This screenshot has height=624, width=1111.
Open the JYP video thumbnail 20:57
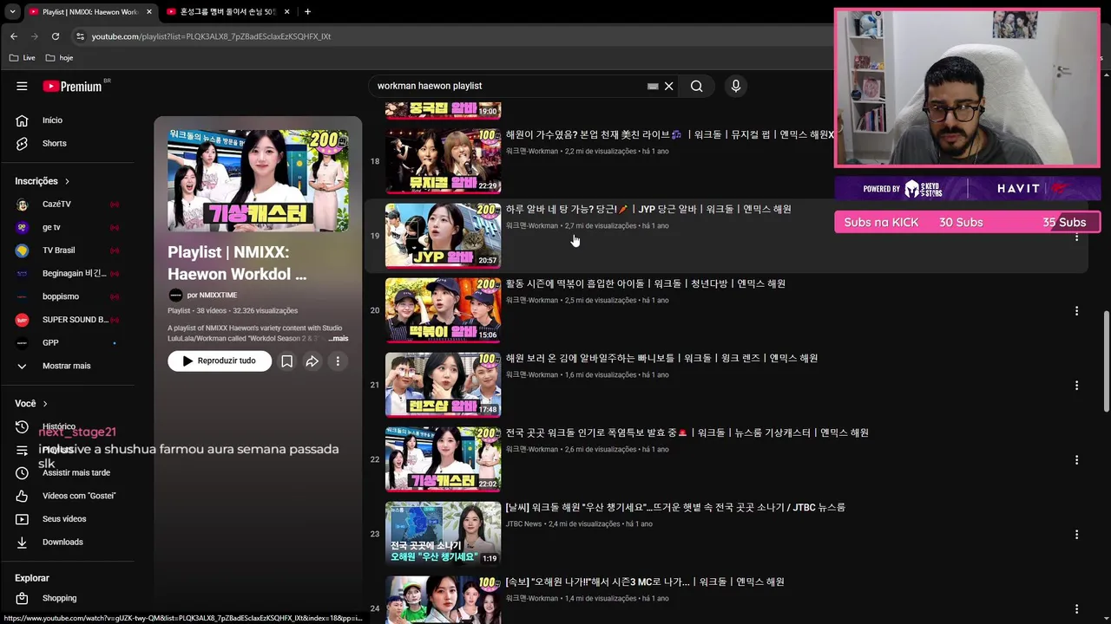click(443, 236)
